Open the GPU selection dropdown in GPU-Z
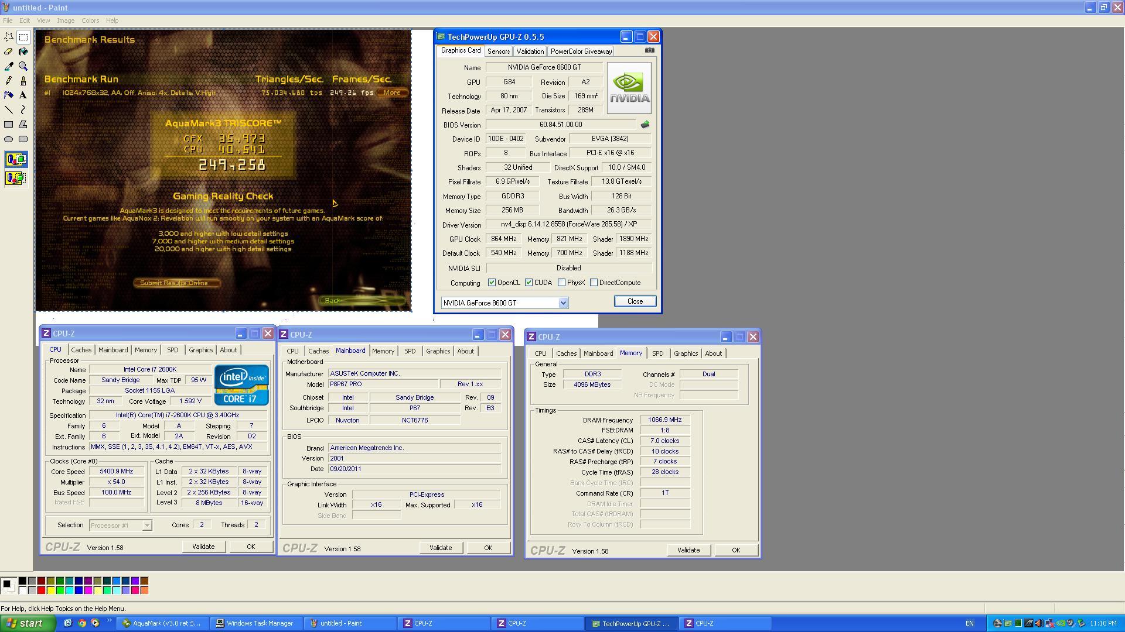1125x632 pixels. [563, 303]
